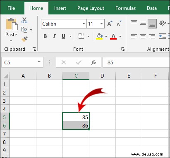The image size is (170, 158).
Task: Toggle Underline formatting
Action: 63,36
